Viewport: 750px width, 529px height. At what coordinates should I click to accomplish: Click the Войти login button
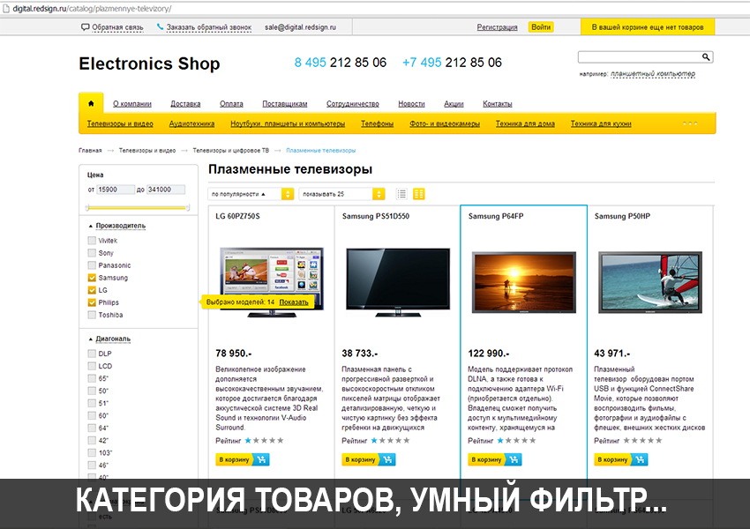(x=541, y=27)
